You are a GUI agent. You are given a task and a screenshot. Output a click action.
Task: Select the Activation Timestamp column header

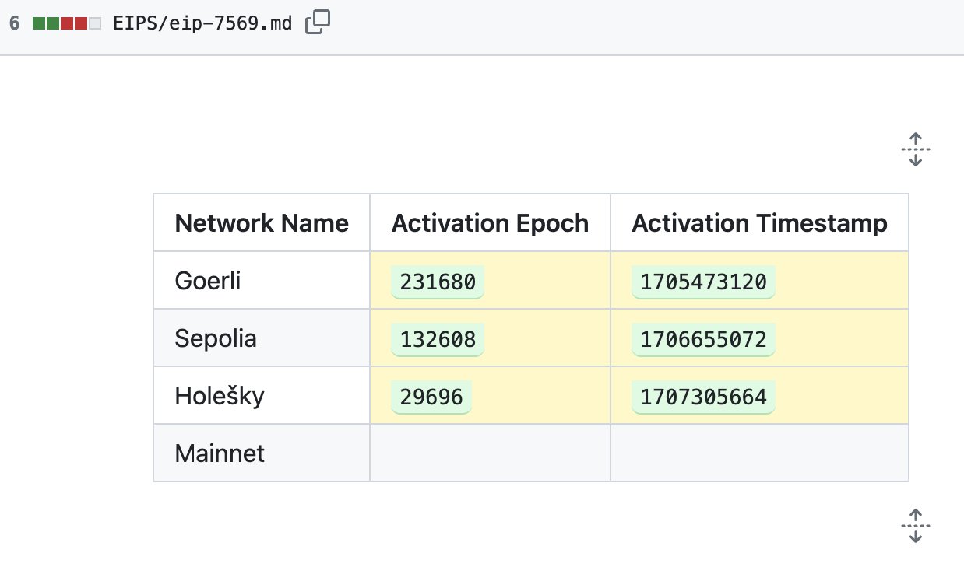coord(759,223)
